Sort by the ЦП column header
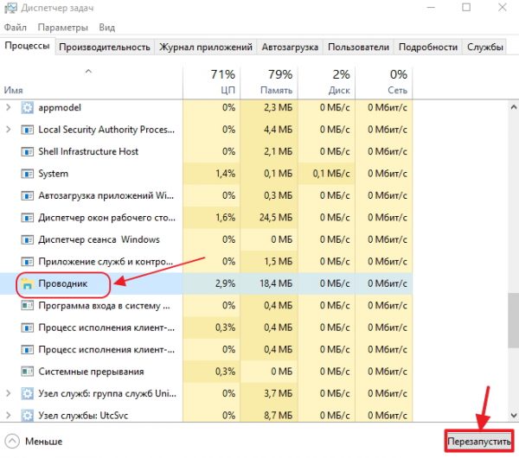The height and width of the screenshot is (458, 519). tap(212, 82)
